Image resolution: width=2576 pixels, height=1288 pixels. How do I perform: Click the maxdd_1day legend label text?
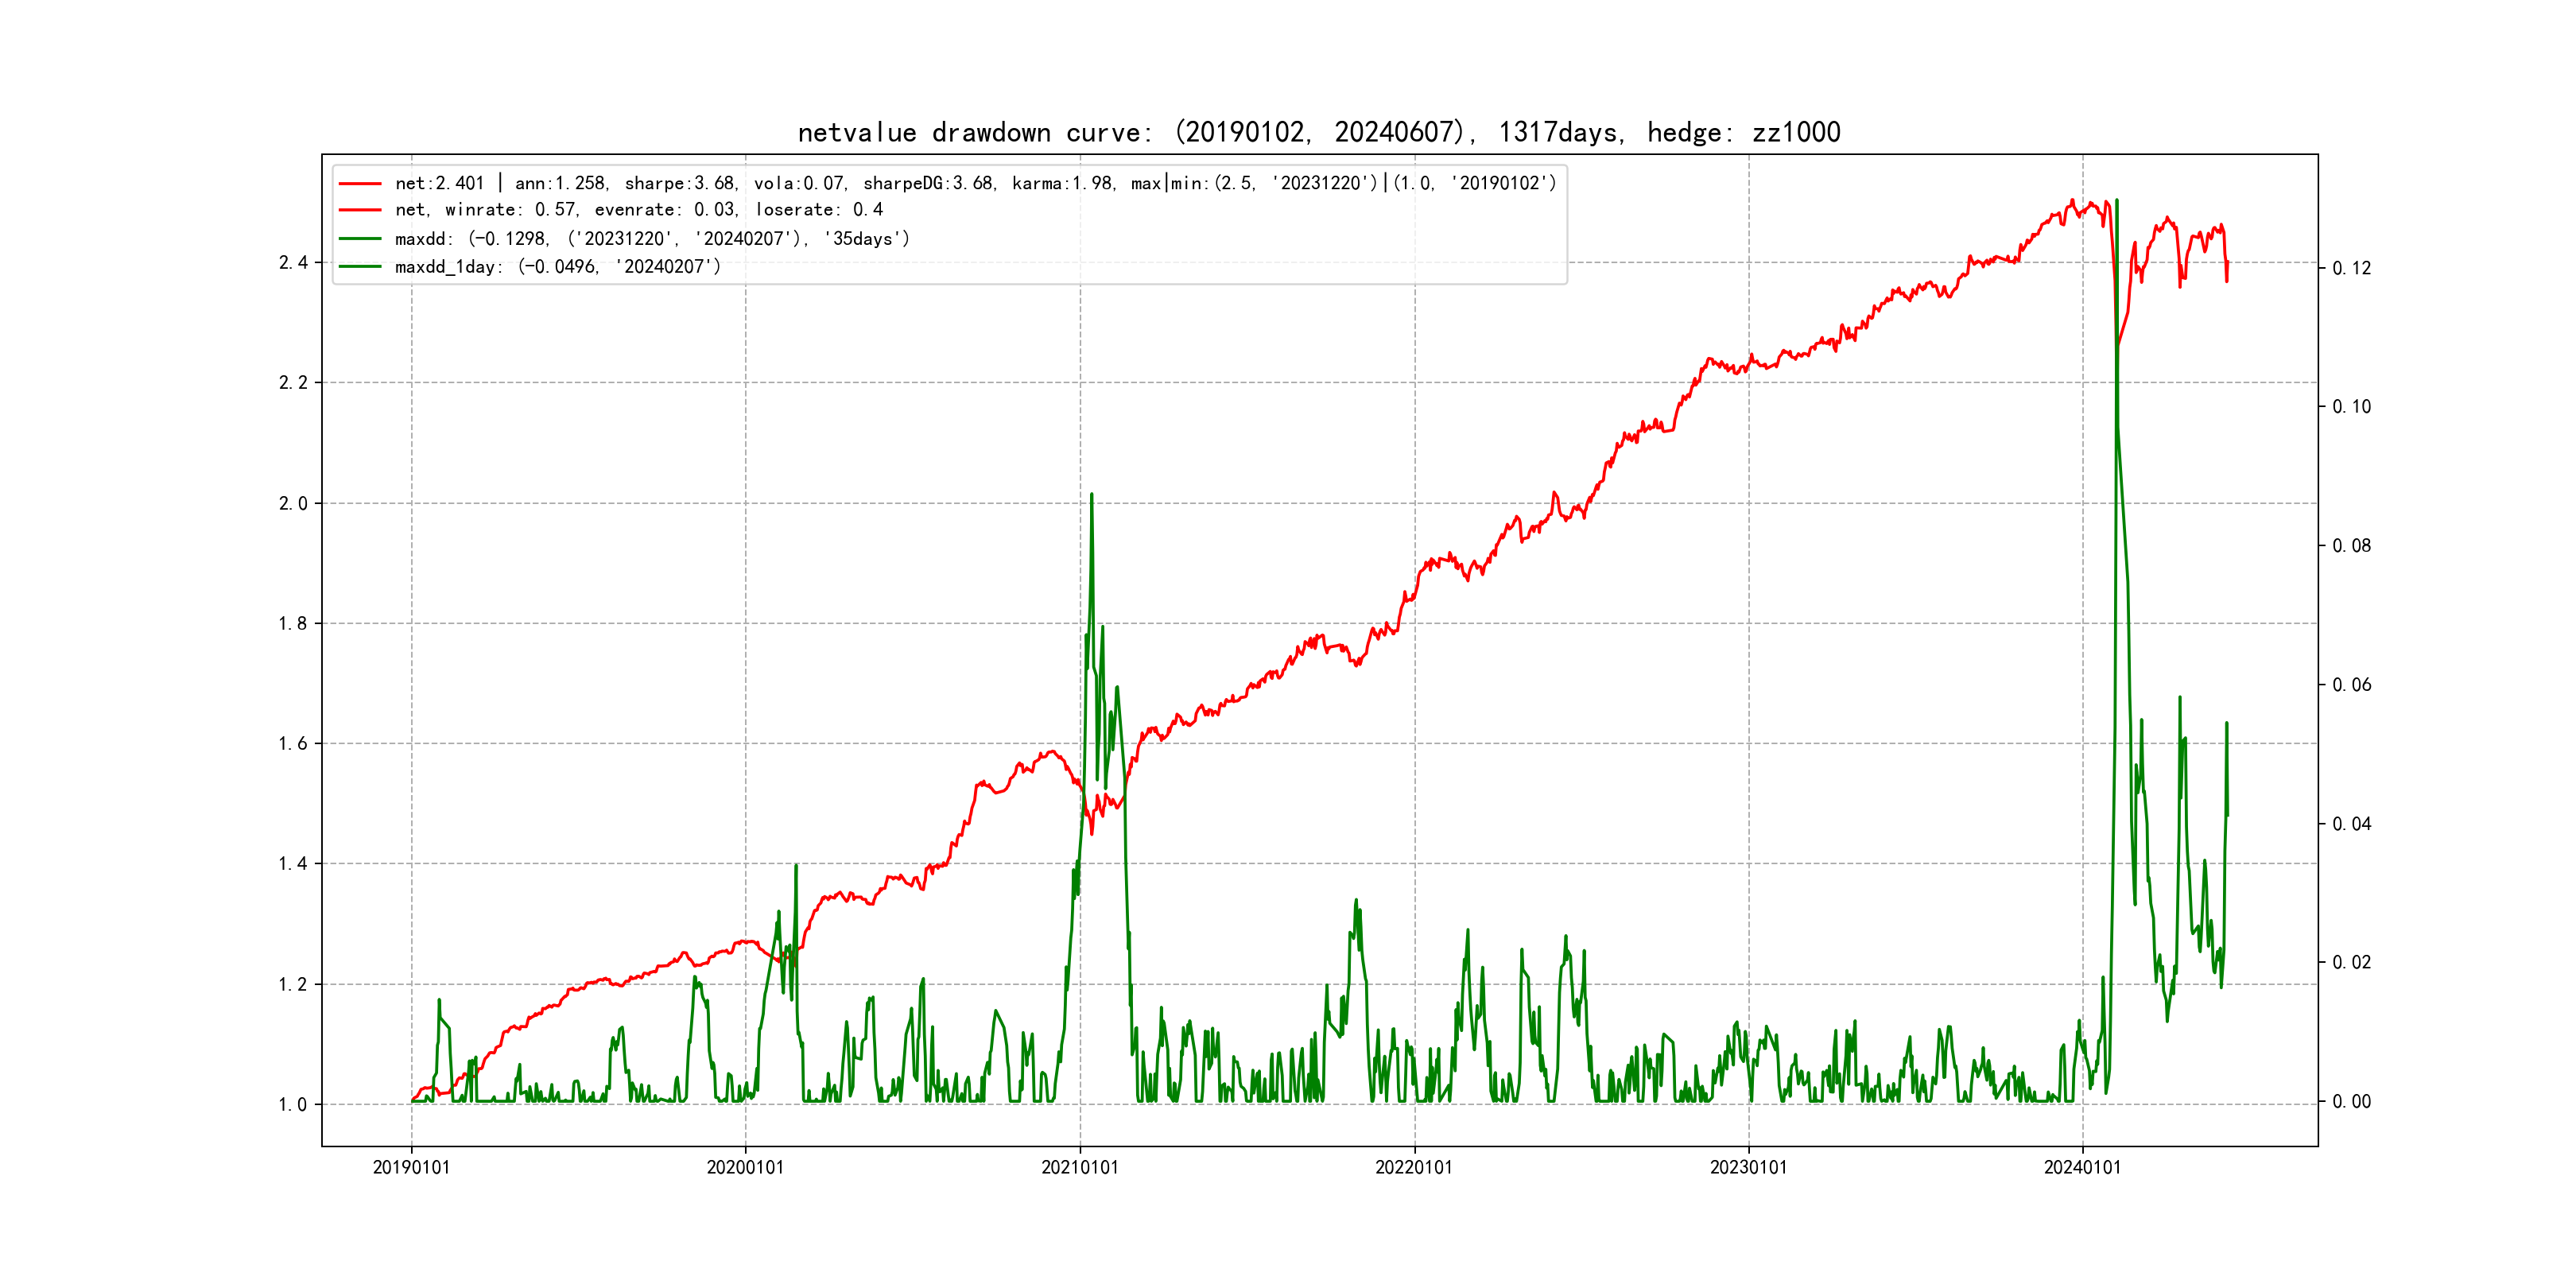[557, 267]
